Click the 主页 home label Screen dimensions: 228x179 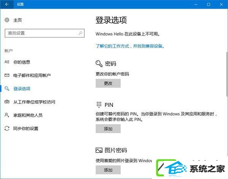(x=17, y=20)
